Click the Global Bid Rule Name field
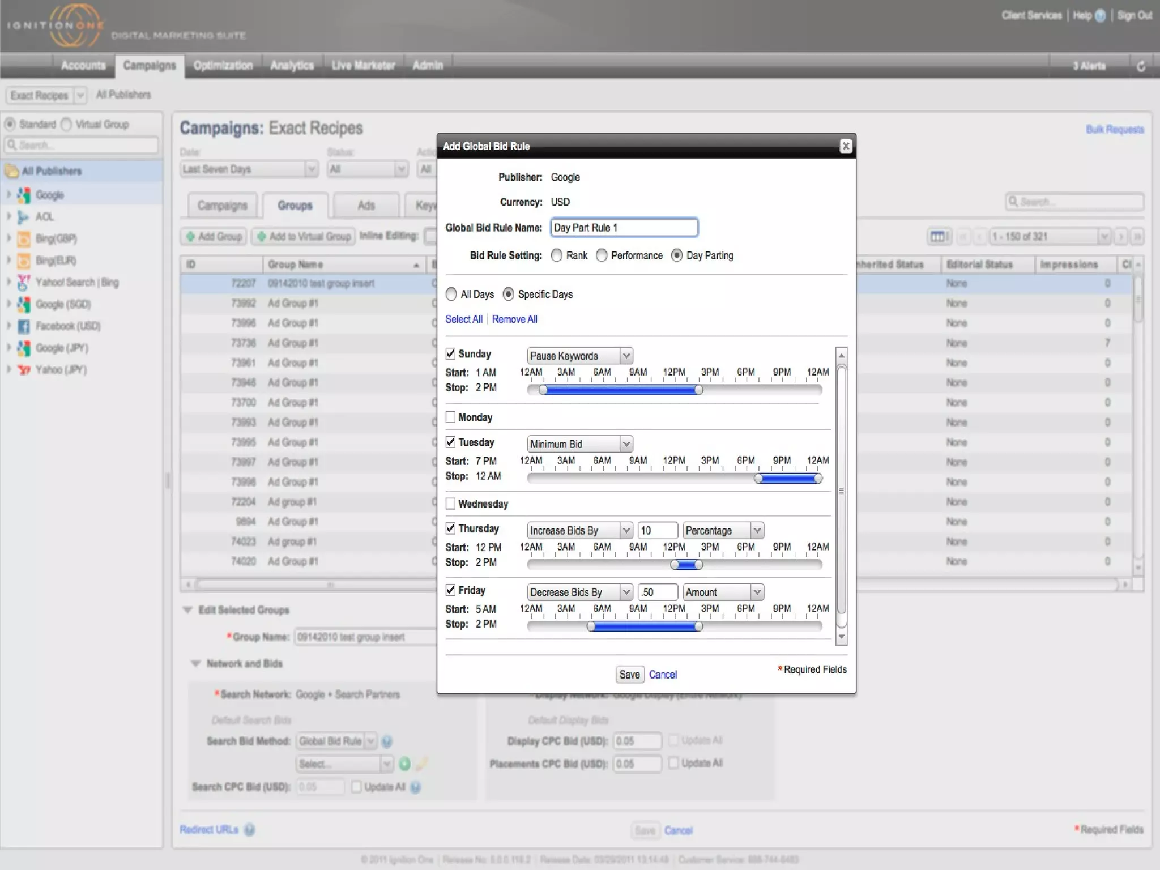 (624, 228)
